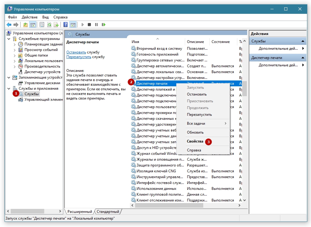
Task: Click the Restart service toolbar icon
Action: 103,25
